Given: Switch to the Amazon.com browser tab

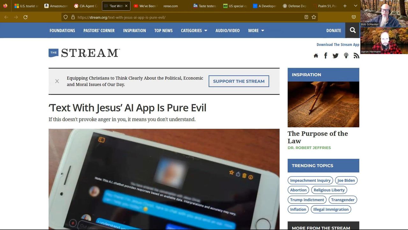Looking at the screenshot, I should [x=56, y=6].
